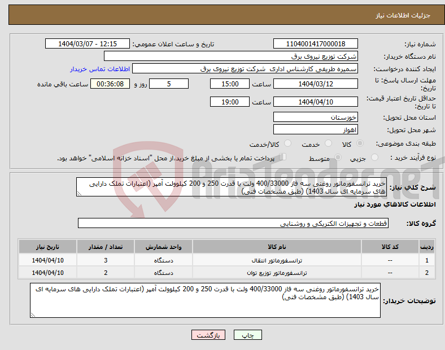Viewport: 445px width, 350px height.
Task: Click the نام کالا column header
Action: (x=277, y=247)
